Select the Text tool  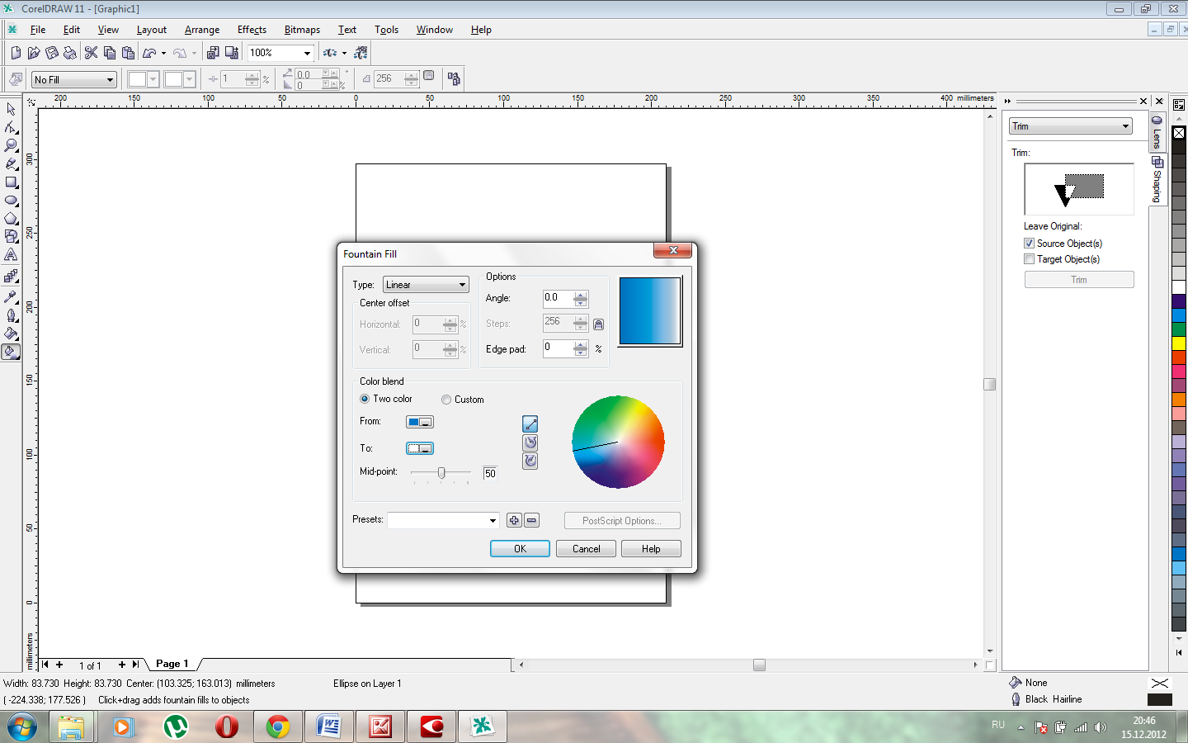(11, 255)
